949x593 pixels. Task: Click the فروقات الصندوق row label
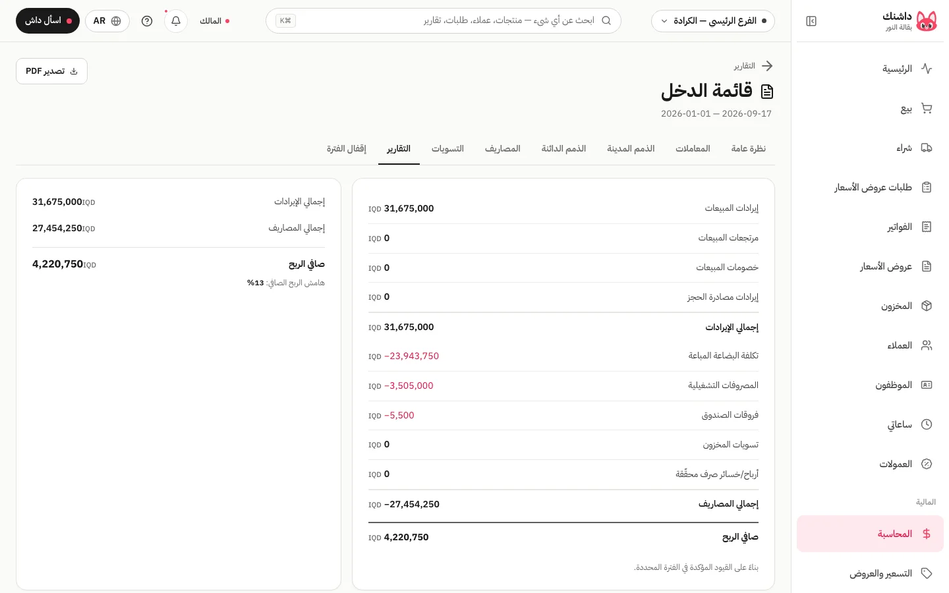coord(730,415)
